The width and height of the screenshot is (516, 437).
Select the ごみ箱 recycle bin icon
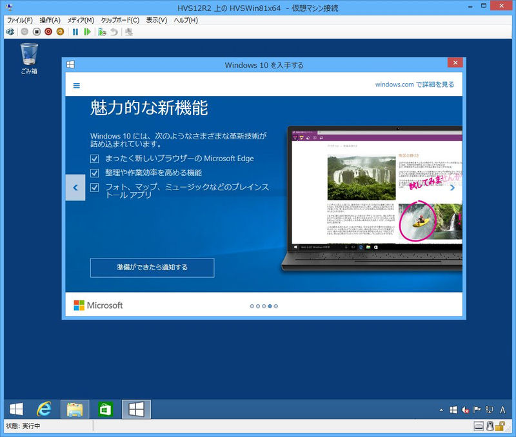click(x=29, y=59)
